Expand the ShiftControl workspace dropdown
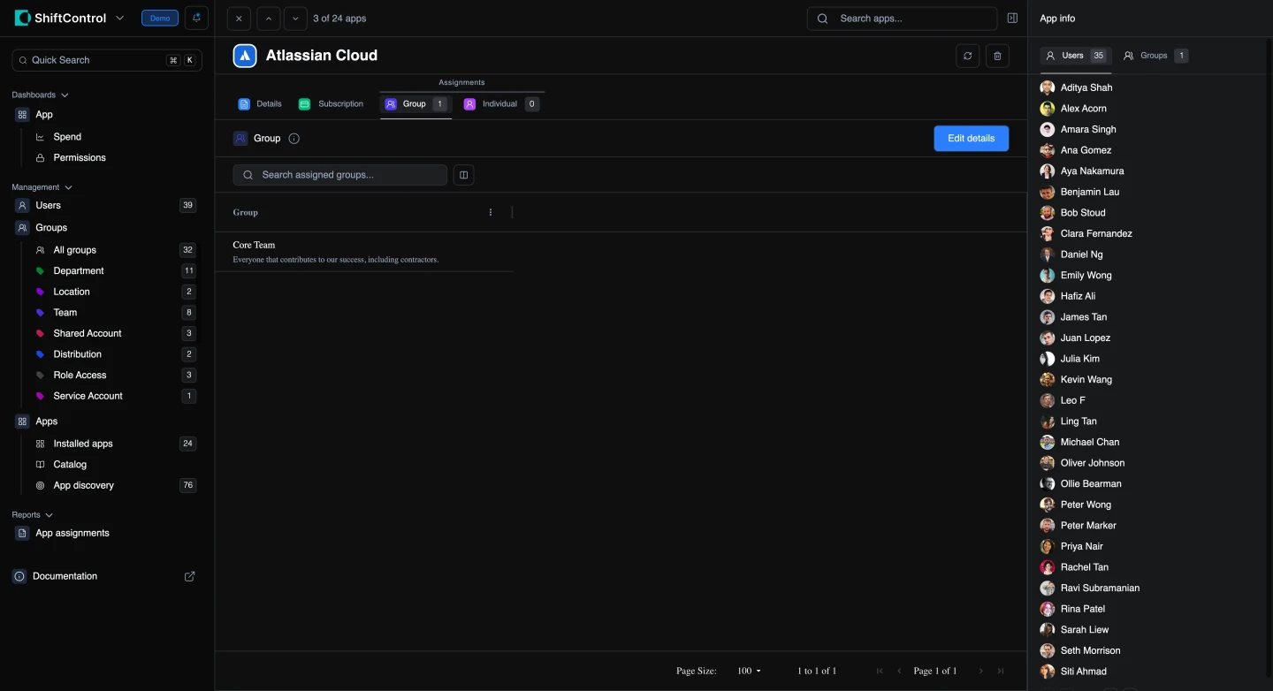The image size is (1273, 691). [120, 19]
